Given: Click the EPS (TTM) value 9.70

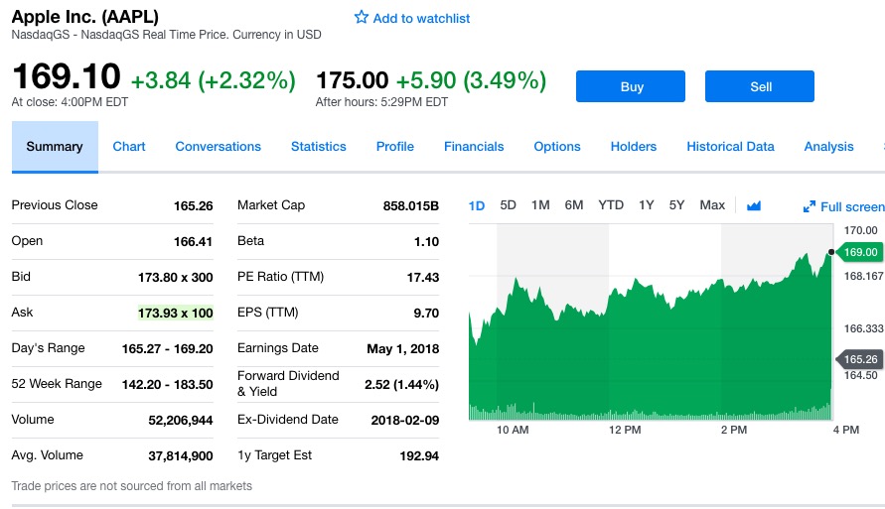Looking at the screenshot, I should click(x=426, y=313).
